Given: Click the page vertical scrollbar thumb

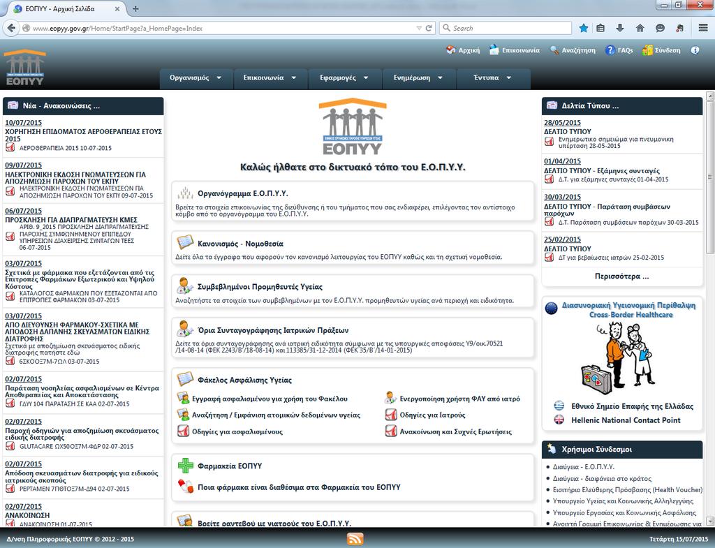Looking at the screenshot, I should click(x=709, y=177).
